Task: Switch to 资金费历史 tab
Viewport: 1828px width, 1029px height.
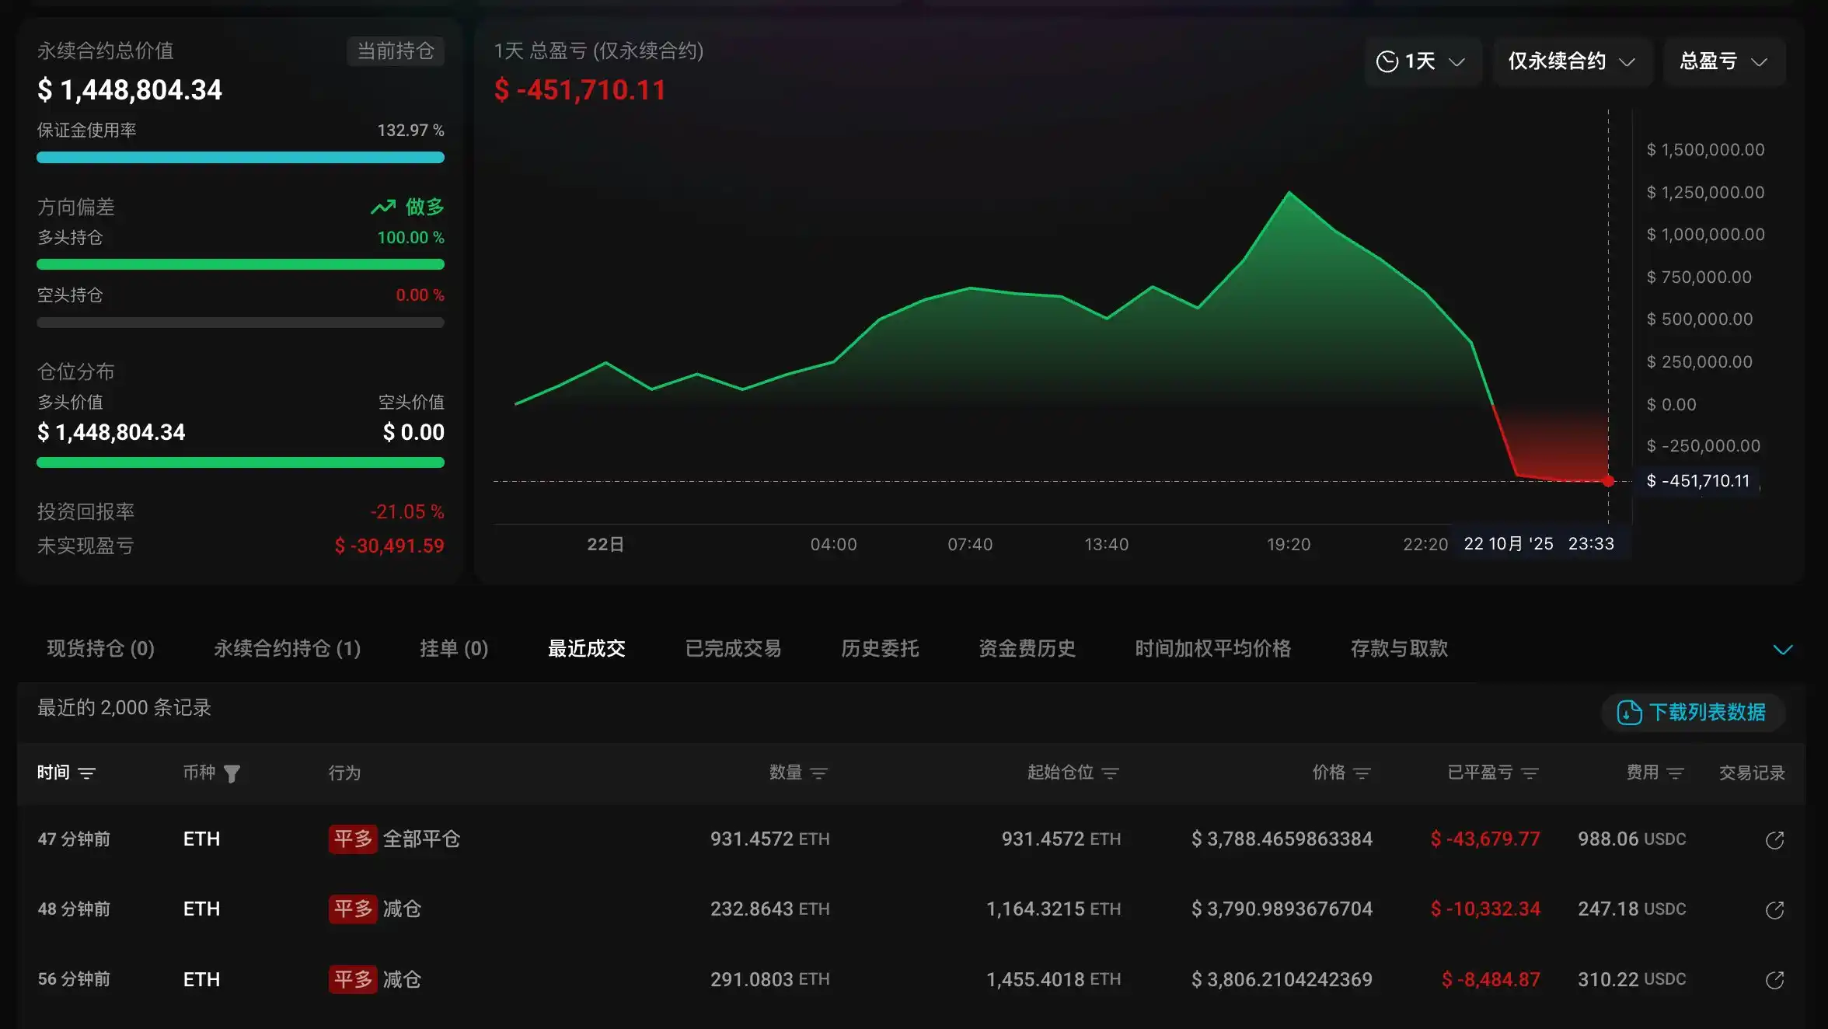Action: tap(1027, 649)
